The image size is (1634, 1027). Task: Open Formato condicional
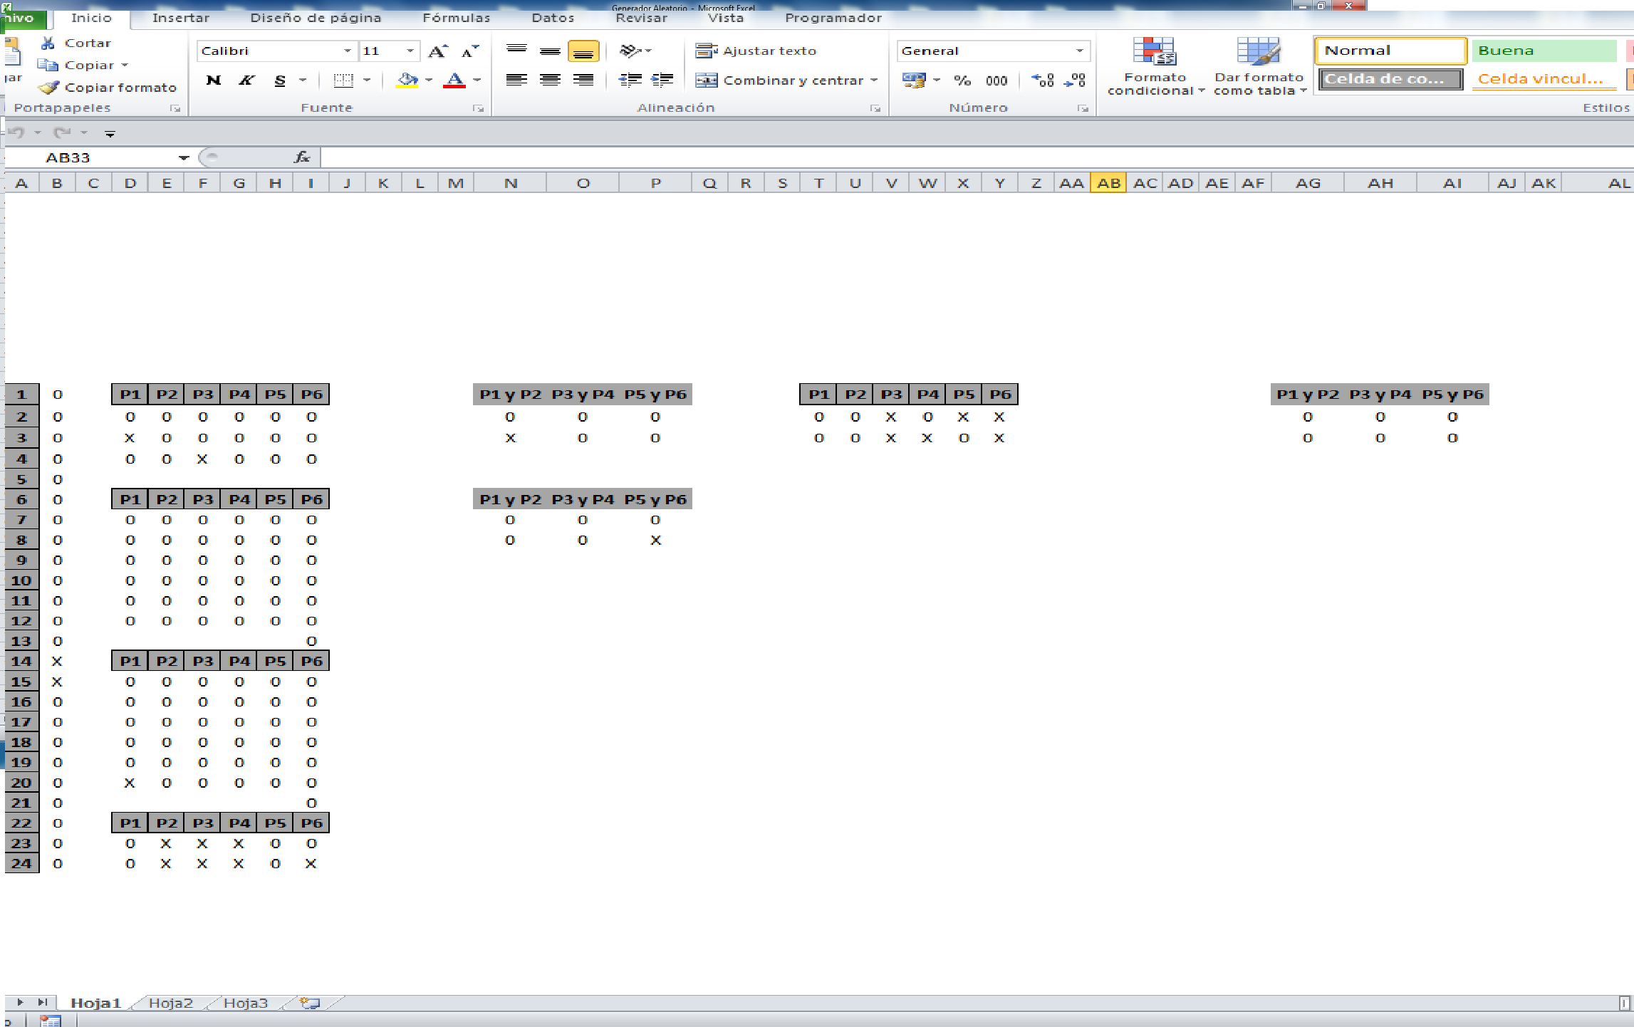click(x=1155, y=67)
